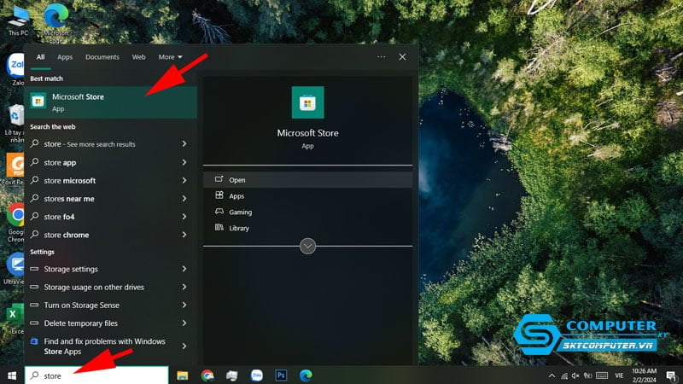Click Open action for Microsoft Store
Screen dimensions: 683x384
[236, 180]
